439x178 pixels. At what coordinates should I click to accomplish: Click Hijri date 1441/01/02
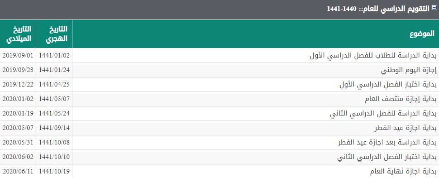click(x=54, y=56)
